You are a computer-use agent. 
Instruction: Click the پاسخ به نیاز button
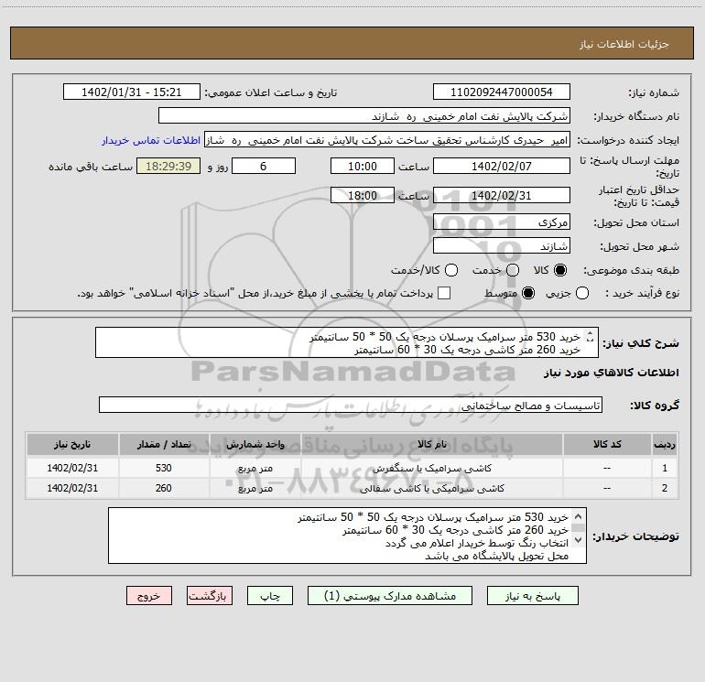tap(532, 596)
